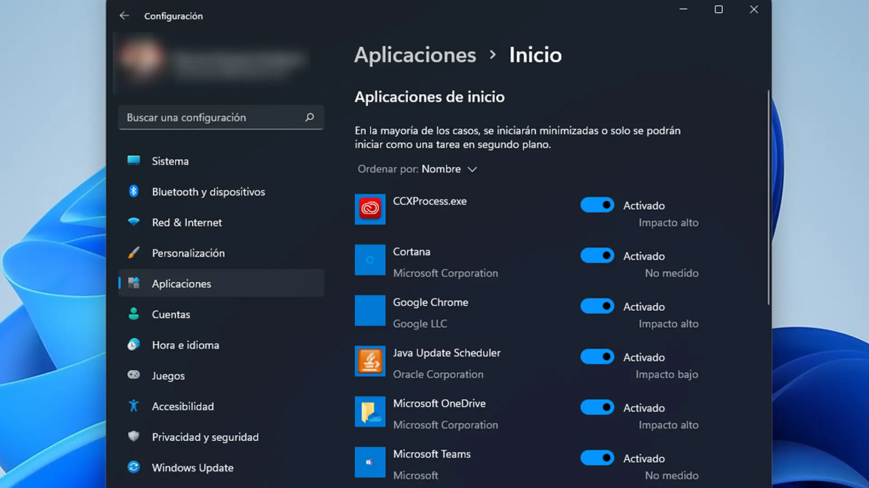
Task: Click the search magnifier icon
Action: 310,117
